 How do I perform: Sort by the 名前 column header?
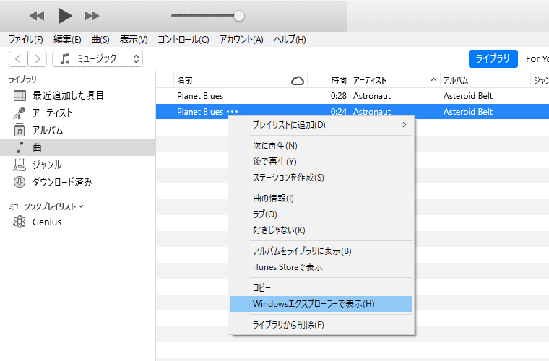tap(230, 80)
